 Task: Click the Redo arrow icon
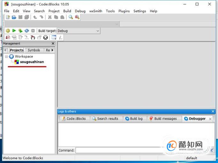41,17
